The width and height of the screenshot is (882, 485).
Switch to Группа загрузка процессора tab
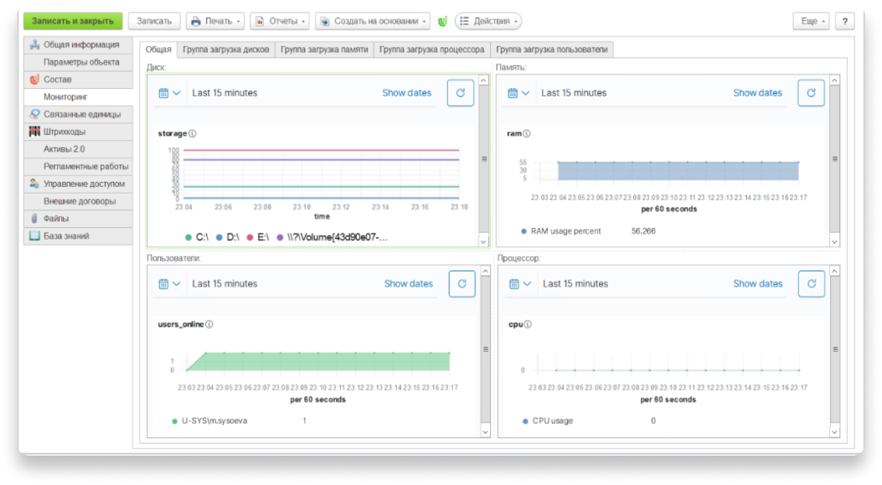click(x=431, y=49)
